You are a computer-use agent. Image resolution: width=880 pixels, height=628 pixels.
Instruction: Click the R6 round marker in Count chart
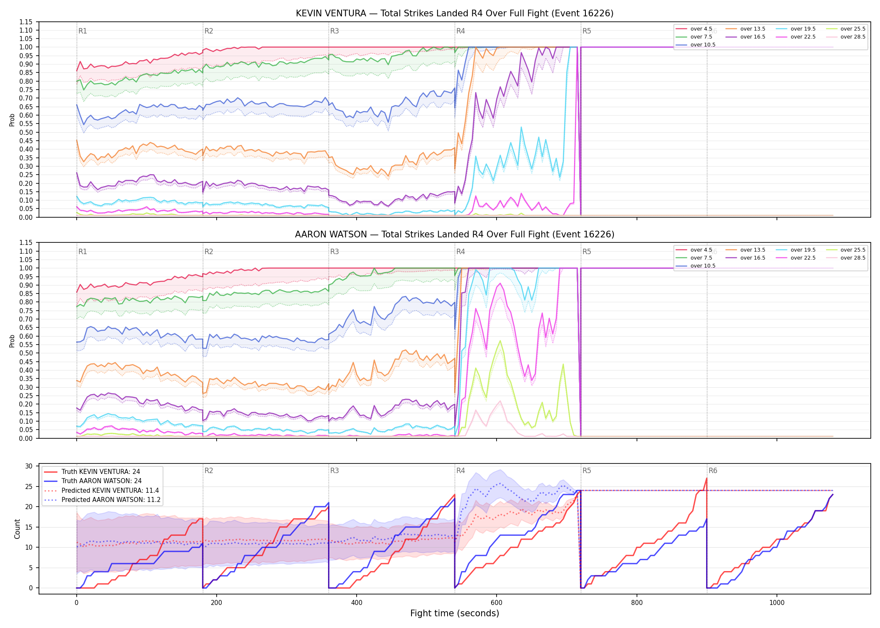coord(713,471)
